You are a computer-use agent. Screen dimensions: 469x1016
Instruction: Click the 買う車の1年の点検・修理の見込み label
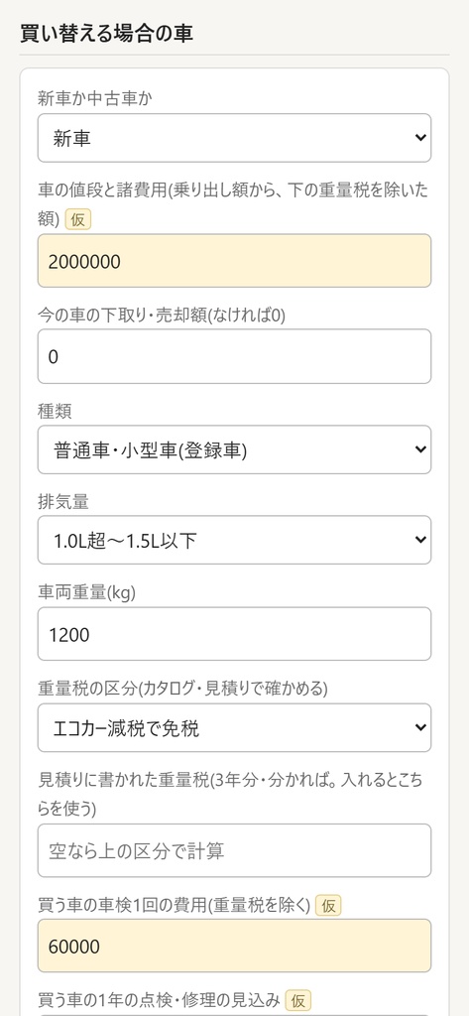click(x=160, y=1000)
